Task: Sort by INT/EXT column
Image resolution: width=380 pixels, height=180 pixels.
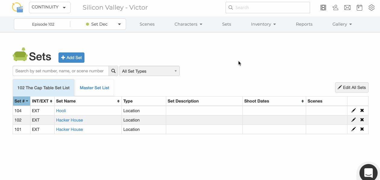Action: pos(42,101)
